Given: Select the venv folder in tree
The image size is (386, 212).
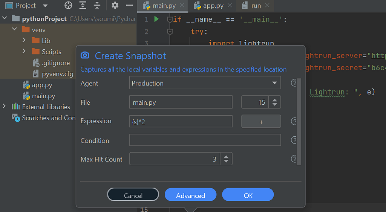Looking at the screenshot, I should coord(39,30).
